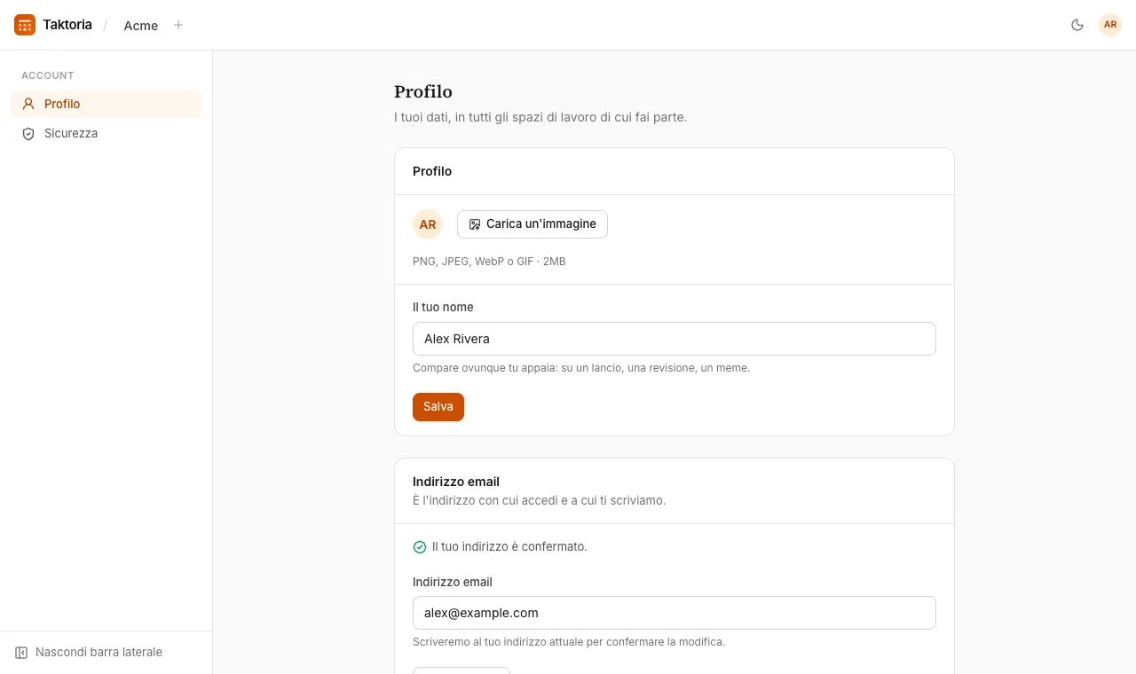The height and width of the screenshot is (674, 1136).
Task: Open the AR user avatar menu
Action: tap(1110, 25)
